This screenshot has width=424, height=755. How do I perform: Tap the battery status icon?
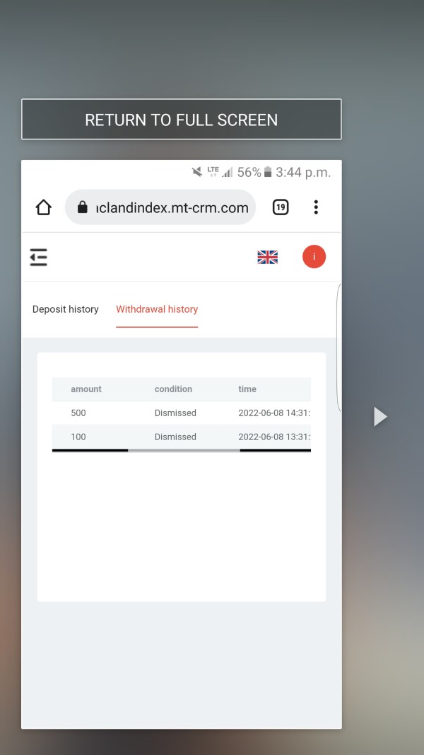click(x=268, y=172)
